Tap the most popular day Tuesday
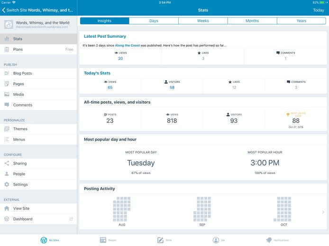329x246 pixels. point(141,163)
